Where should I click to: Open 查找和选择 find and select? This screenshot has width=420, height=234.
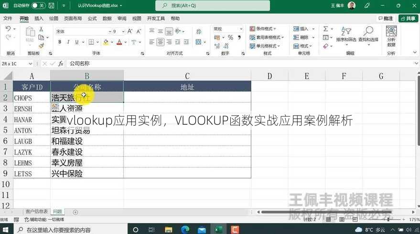tap(368, 35)
